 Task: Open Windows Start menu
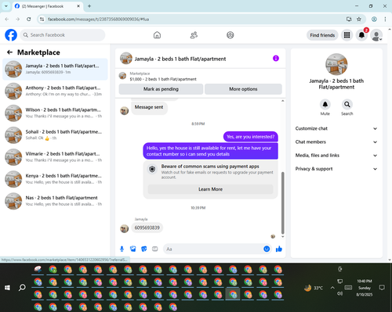(x=7, y=288)
